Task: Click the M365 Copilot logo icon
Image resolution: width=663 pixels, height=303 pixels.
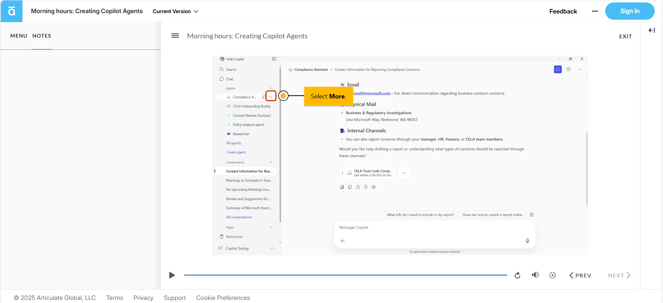Action: (222, 59)
